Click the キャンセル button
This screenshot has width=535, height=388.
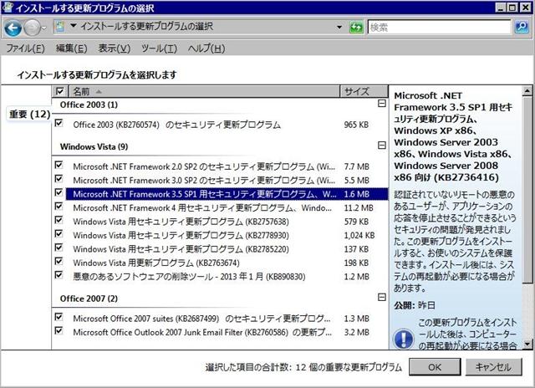pos(493,367)
